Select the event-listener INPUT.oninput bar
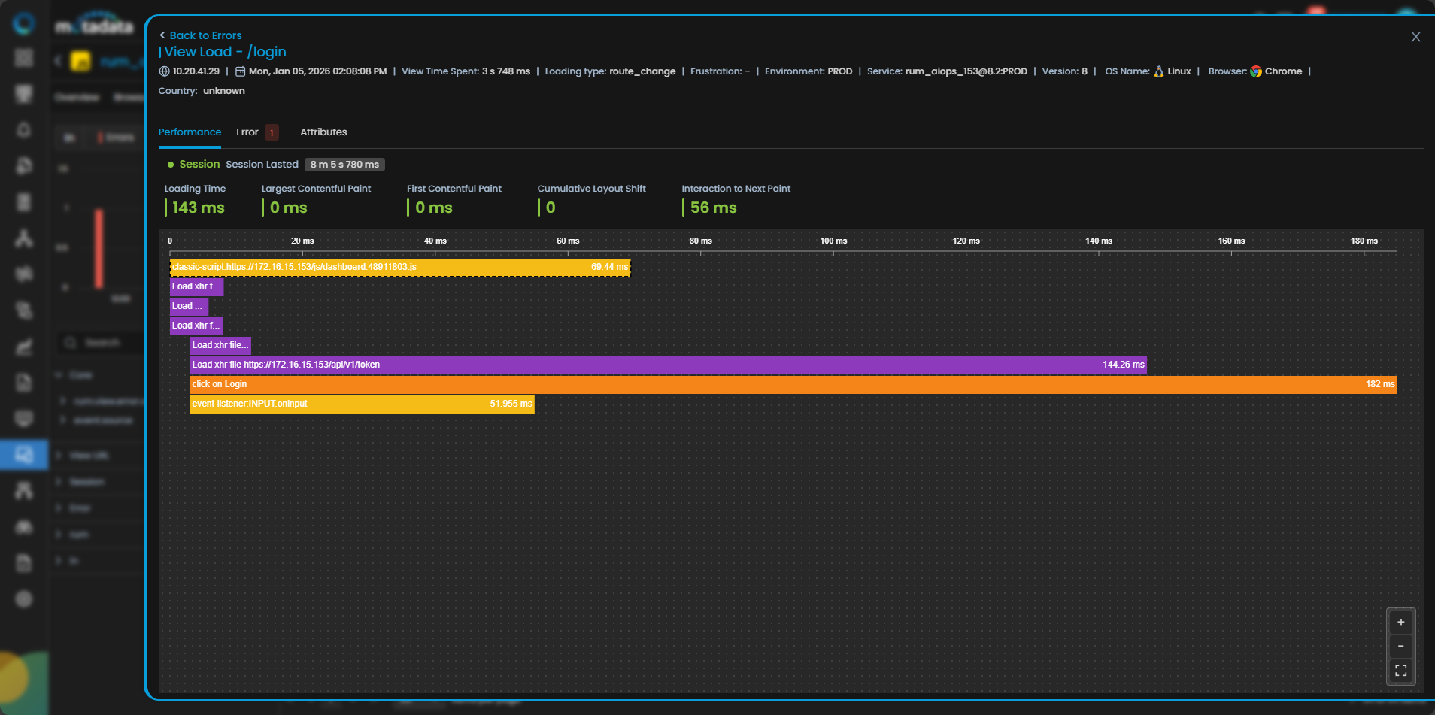1435x715 pixels. 362,404
